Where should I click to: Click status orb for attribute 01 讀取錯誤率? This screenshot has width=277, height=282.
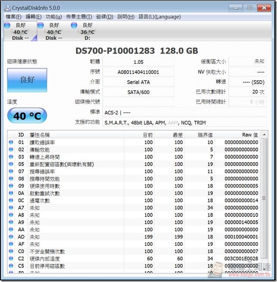point(11,142)
